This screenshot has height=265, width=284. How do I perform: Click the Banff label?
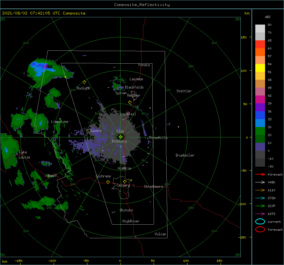click(x=52, y=176)
